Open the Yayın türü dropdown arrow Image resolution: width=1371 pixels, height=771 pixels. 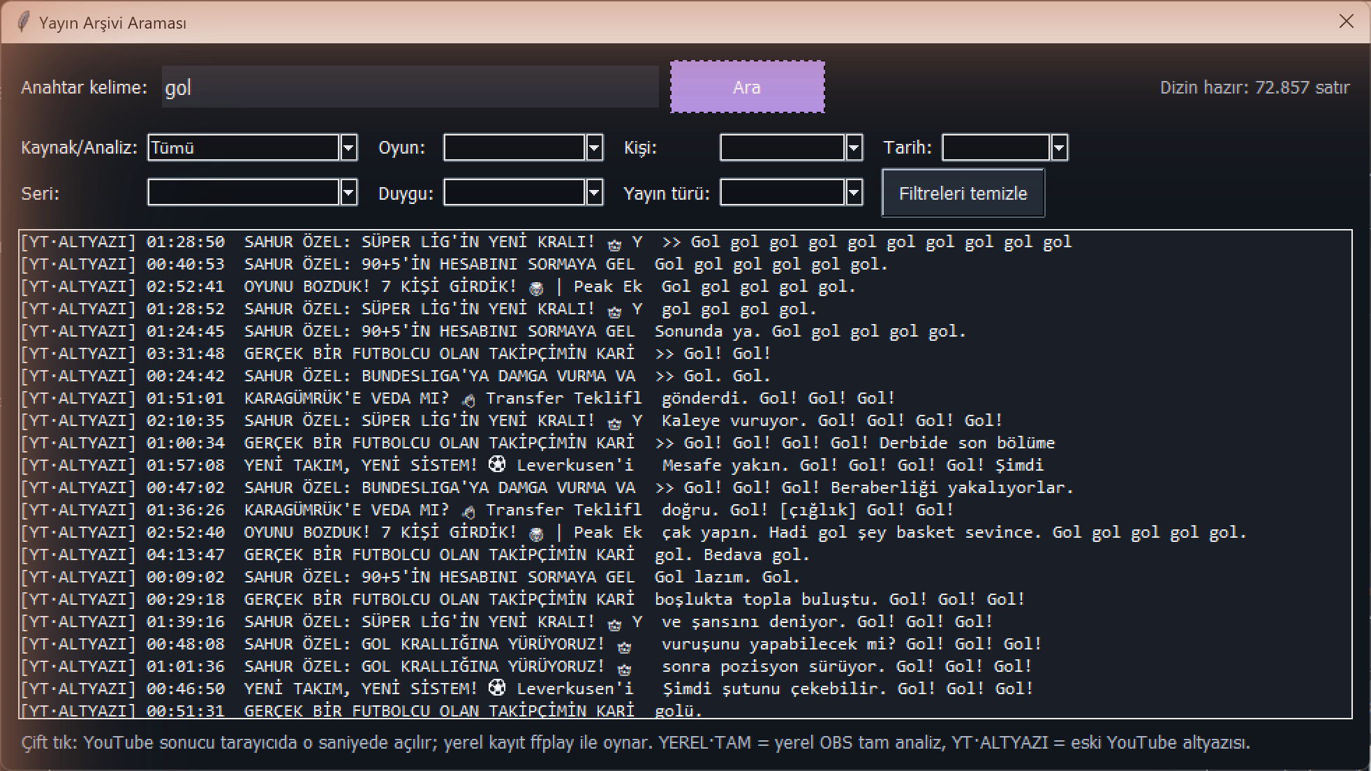click(x=854, y=193)
